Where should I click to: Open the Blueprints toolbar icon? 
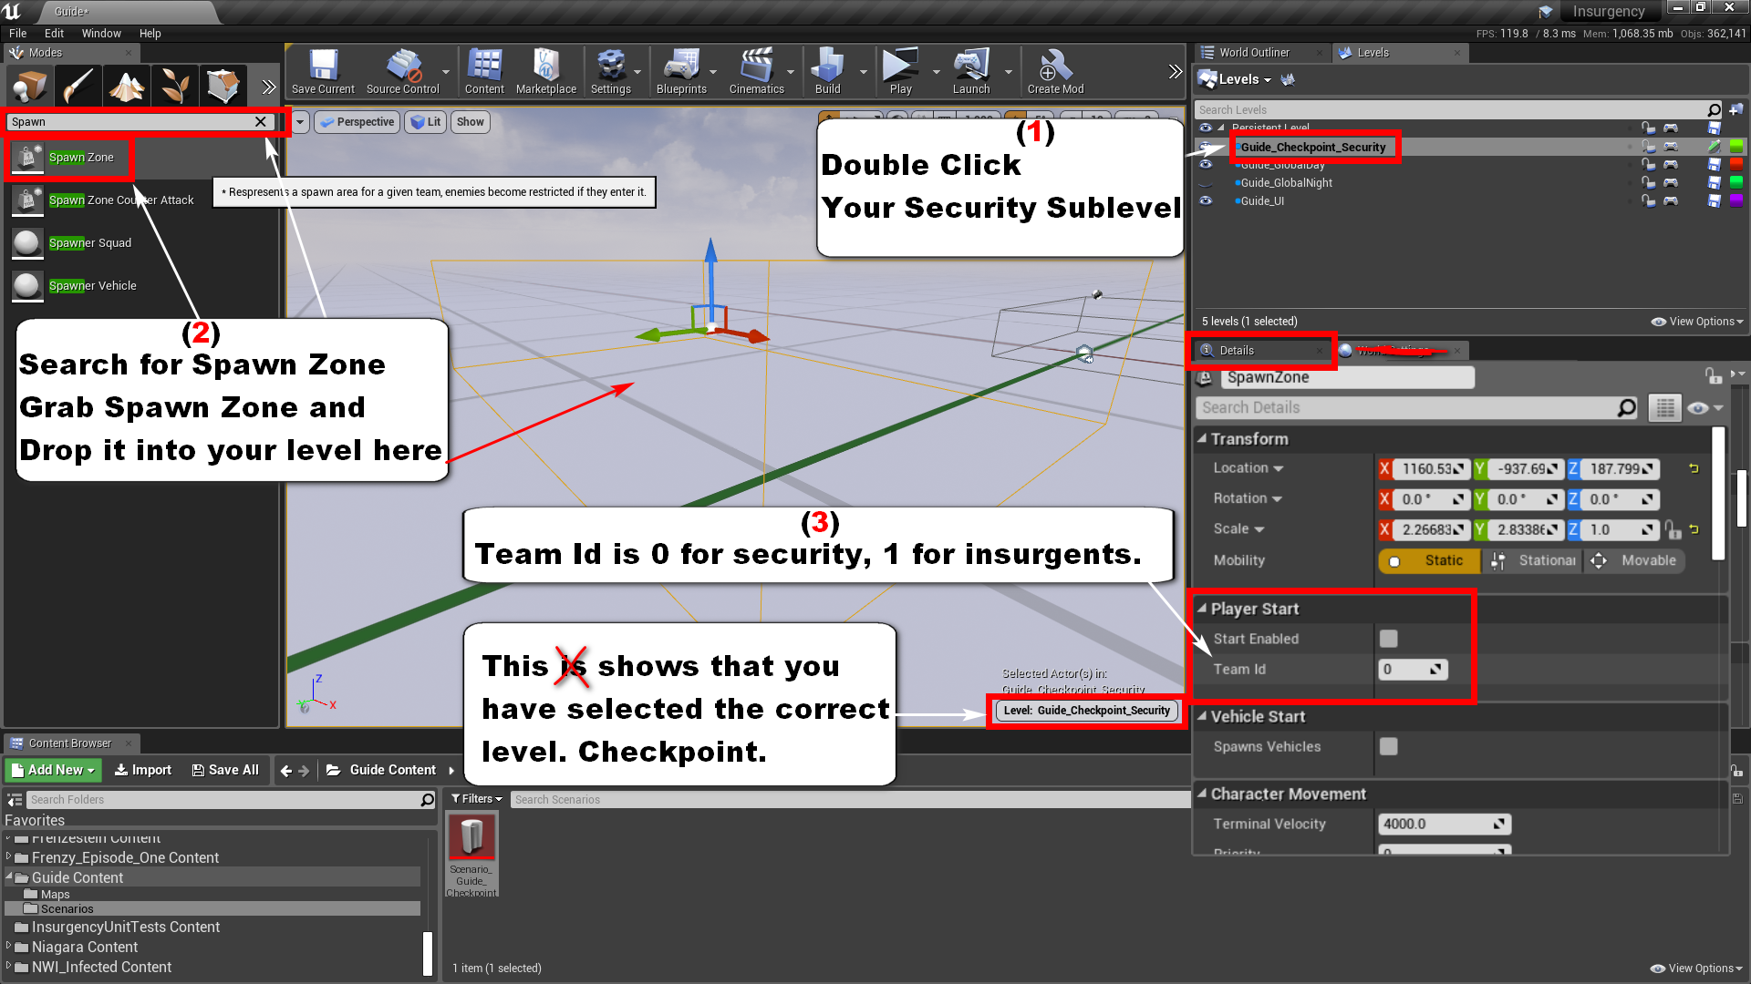681,72
